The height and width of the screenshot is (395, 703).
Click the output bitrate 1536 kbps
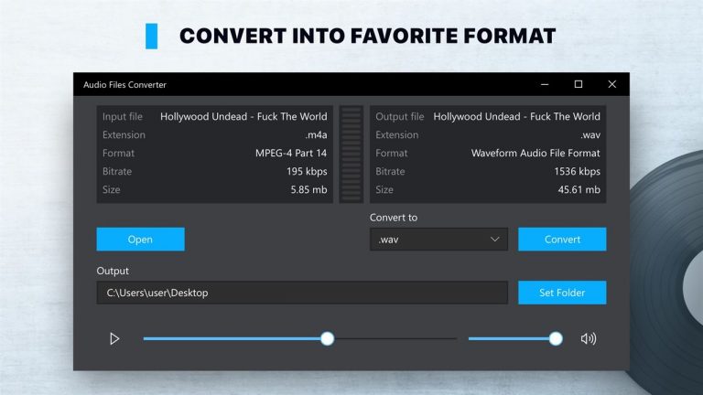(577, 172)
